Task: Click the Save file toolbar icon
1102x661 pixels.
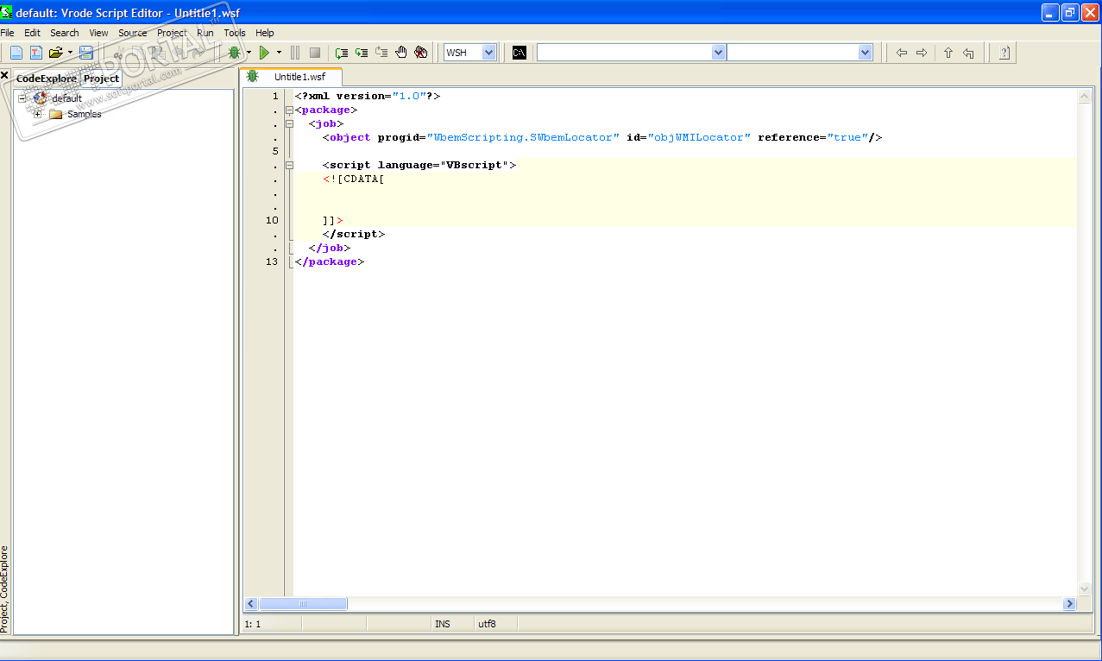Action: (x=86, y=53)
